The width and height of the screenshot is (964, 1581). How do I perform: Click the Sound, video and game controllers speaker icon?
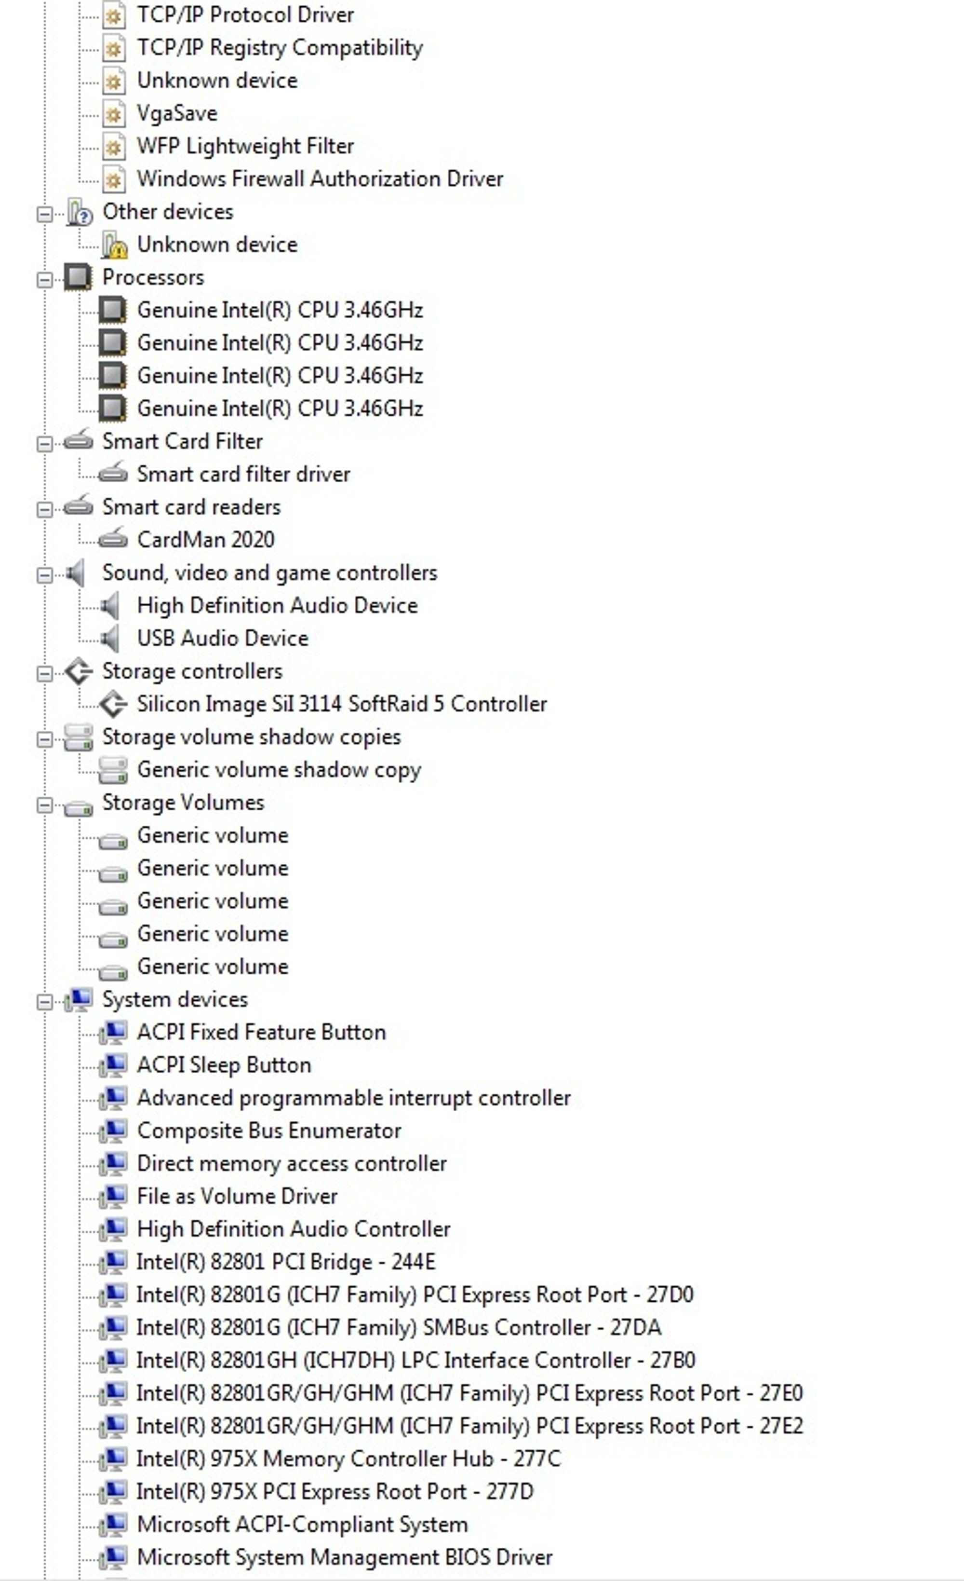(x=76, y=572)
